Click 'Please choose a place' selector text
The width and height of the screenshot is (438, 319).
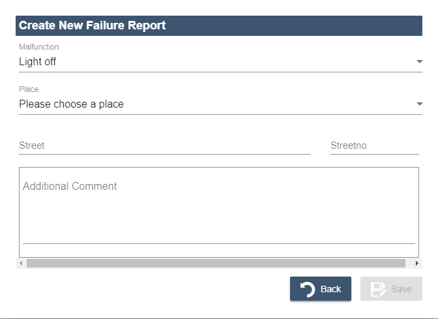pyautogui.click(x=71, y=104)
